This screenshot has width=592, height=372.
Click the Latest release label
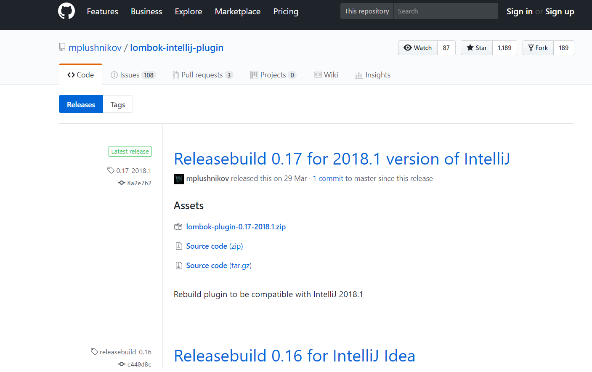[130, 151]
